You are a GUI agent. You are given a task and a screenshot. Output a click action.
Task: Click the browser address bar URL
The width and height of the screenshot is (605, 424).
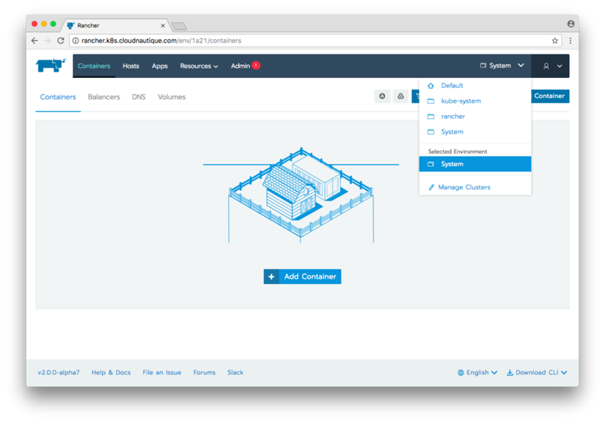click(161, 40)
